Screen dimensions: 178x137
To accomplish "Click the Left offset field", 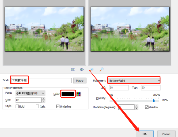I will click(119, 88).
